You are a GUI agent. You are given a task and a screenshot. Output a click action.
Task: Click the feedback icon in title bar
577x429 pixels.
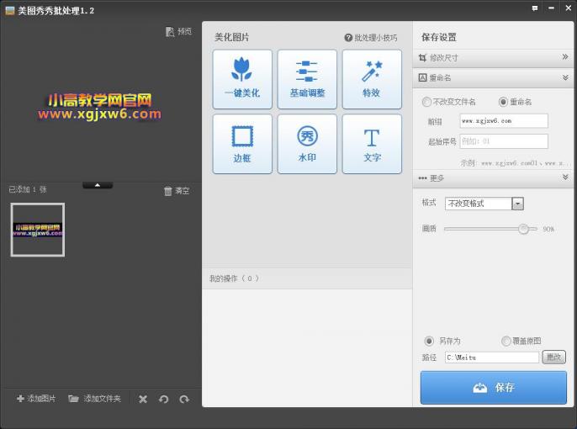535,8
